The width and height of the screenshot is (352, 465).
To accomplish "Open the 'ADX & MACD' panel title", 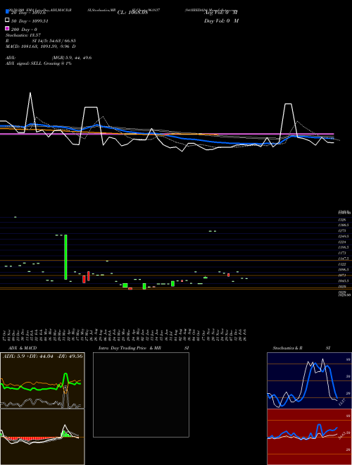I will 23,348.
